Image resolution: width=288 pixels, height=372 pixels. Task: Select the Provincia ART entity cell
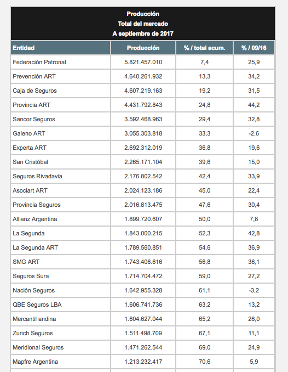tap(60, 105)
